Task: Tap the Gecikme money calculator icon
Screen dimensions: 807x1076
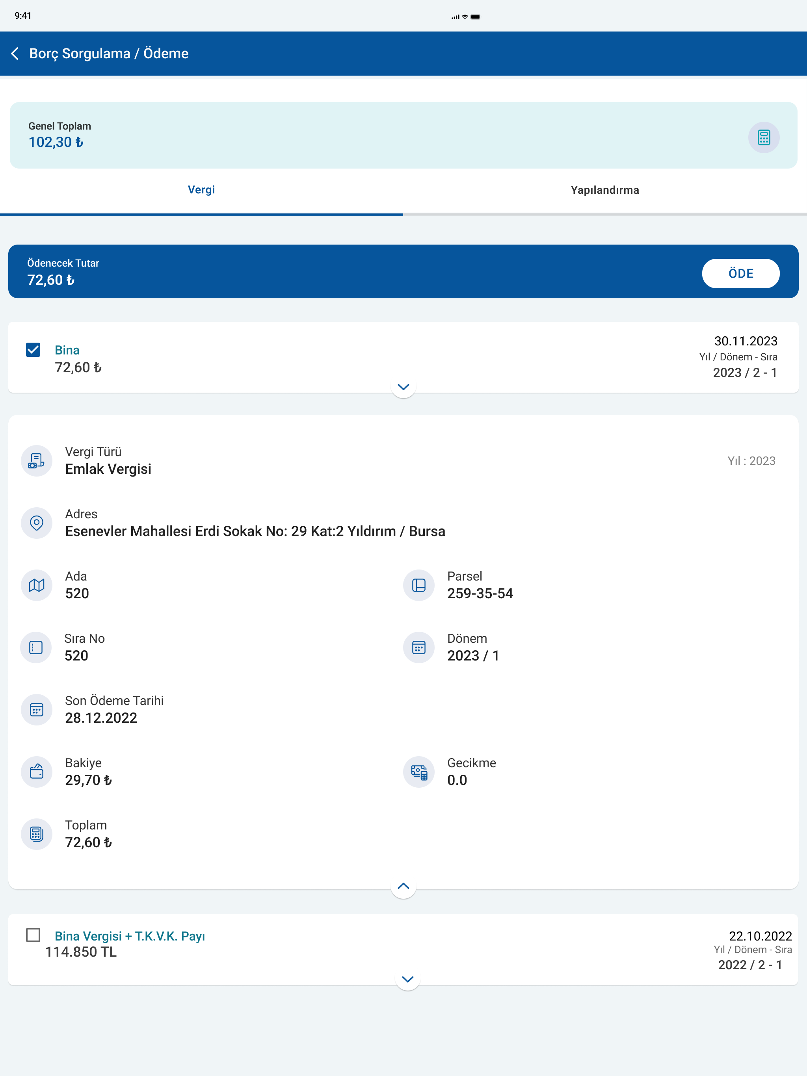Action: [418, 772]
